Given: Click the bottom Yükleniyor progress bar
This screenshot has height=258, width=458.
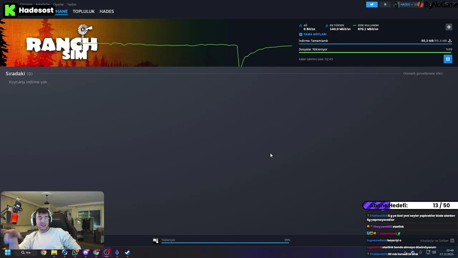Looking at the screenshot, I should coord(225,243).
